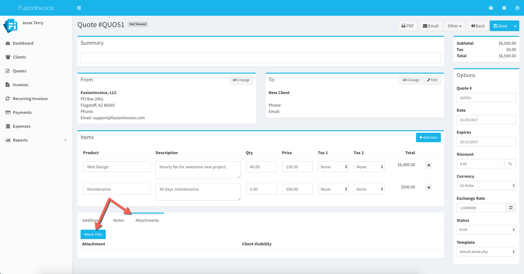Select Tax 1 dropdown for Web Design
524x274 pixels.
click(333, 167)
